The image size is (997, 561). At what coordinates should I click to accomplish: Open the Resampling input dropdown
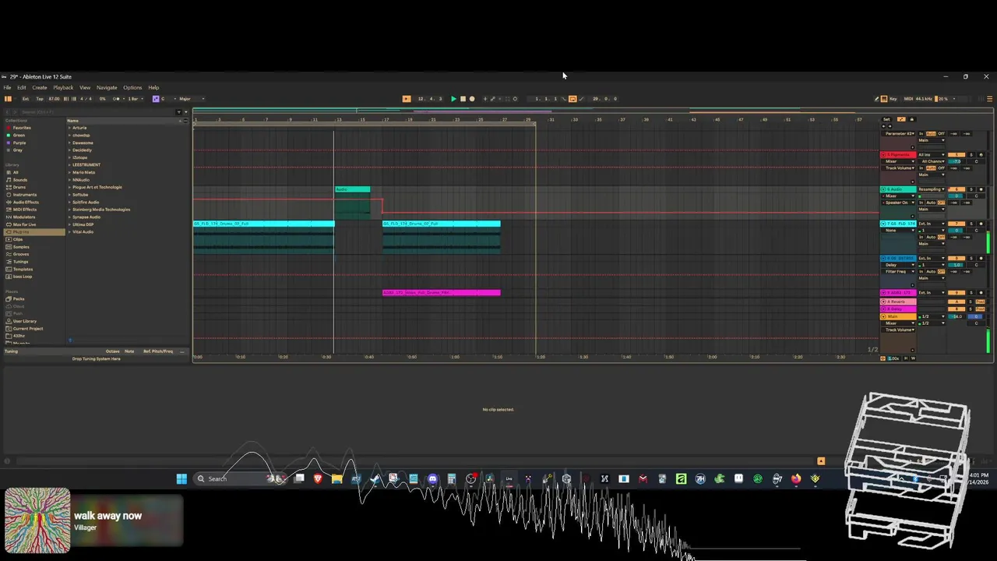click(932, 189)
